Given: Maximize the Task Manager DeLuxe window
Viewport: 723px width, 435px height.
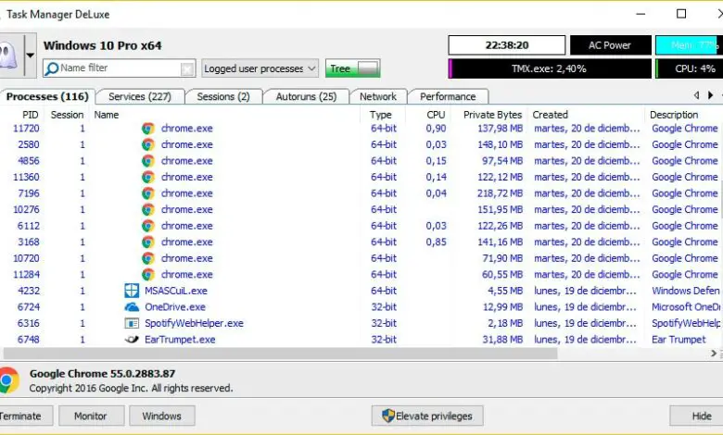Looking at the screenshot, I should [681, 14].
